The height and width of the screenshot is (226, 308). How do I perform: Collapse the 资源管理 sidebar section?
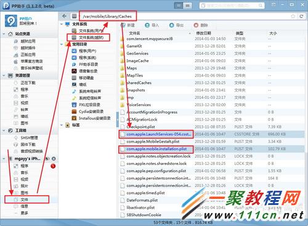[4, 75]
